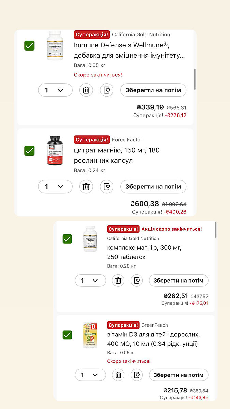
Task: Click heart wishlist icon for Force Factor item
Action: [107, 187]
